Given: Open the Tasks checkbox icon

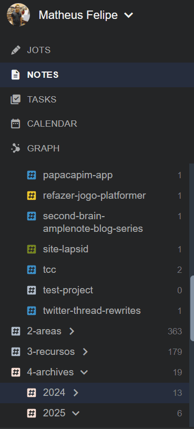Looking at the screenshot, I should point(16,99).
